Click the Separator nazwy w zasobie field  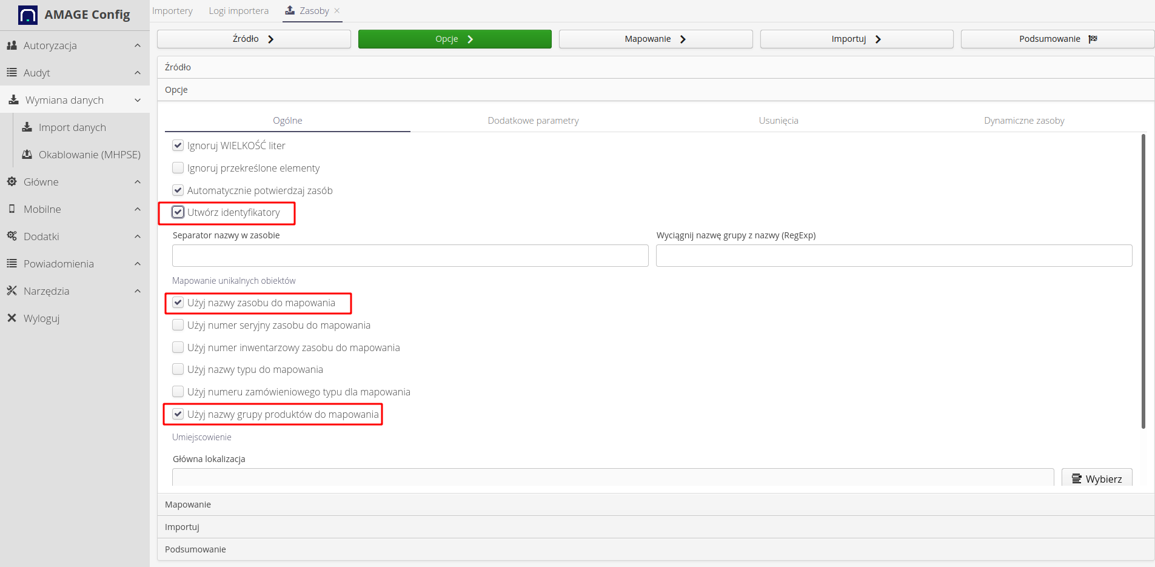(410, 256)
